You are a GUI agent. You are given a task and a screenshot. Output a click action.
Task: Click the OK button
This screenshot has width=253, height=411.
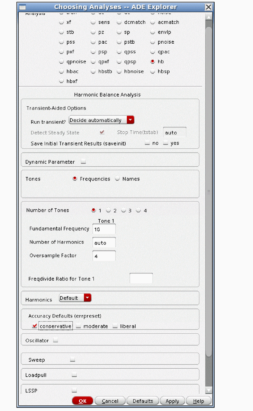[83, 401]
